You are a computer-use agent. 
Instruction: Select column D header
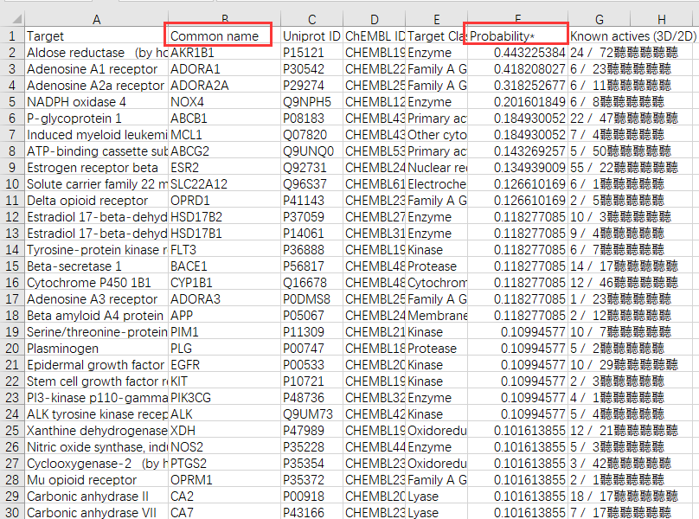[x=374, y=19]
